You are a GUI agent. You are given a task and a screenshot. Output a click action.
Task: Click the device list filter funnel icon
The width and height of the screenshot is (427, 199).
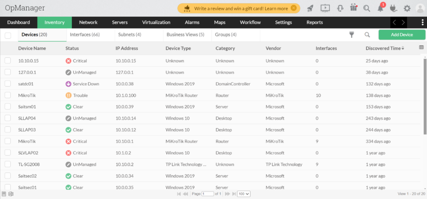[352, 35]
